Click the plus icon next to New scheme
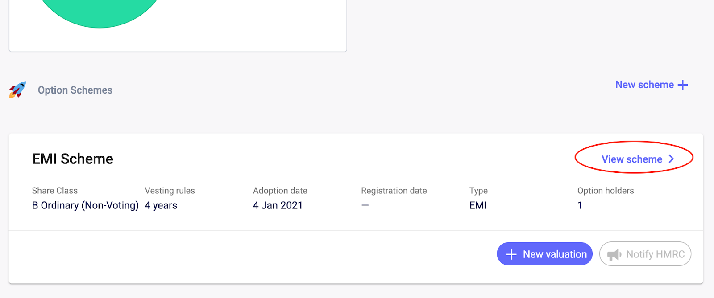 683,85
